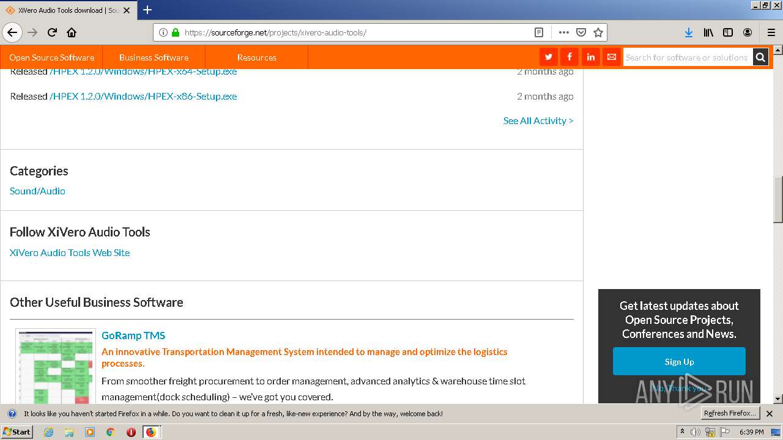
Task: Share via the LinkedIn icon
Action: pos(590,57)
